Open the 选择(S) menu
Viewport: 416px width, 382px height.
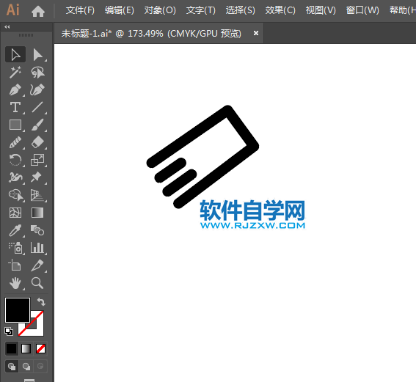241,10
